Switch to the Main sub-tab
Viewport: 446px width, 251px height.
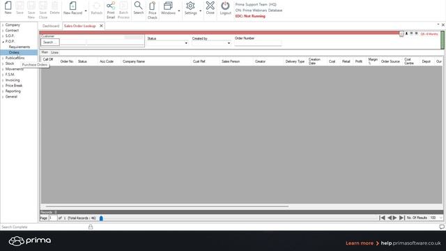[x=45, y=52]
